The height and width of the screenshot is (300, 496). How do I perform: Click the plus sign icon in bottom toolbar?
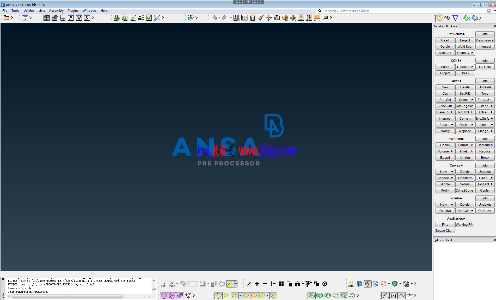click(x=257, y=284)
